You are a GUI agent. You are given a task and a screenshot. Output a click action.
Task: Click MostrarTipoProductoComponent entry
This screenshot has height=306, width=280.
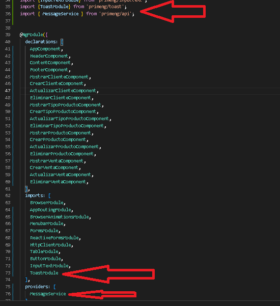66,105
